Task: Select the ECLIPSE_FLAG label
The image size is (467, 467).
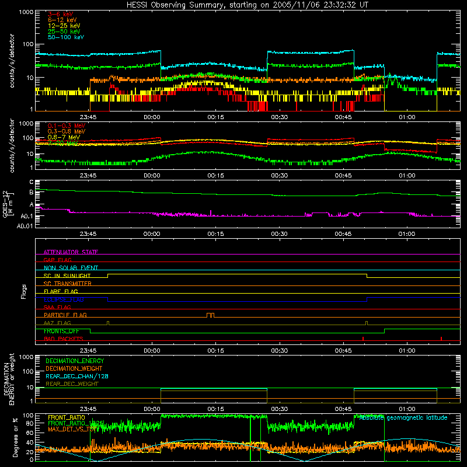Action: pos(64,299)
